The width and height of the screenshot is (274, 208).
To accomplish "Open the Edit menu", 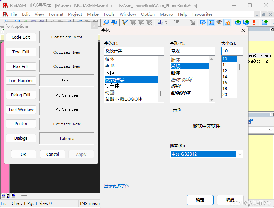I will tap(26, 14).
